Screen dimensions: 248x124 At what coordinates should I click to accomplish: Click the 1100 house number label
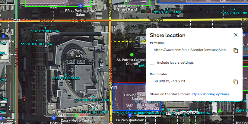pyautogui.click(x=8, y=33)
